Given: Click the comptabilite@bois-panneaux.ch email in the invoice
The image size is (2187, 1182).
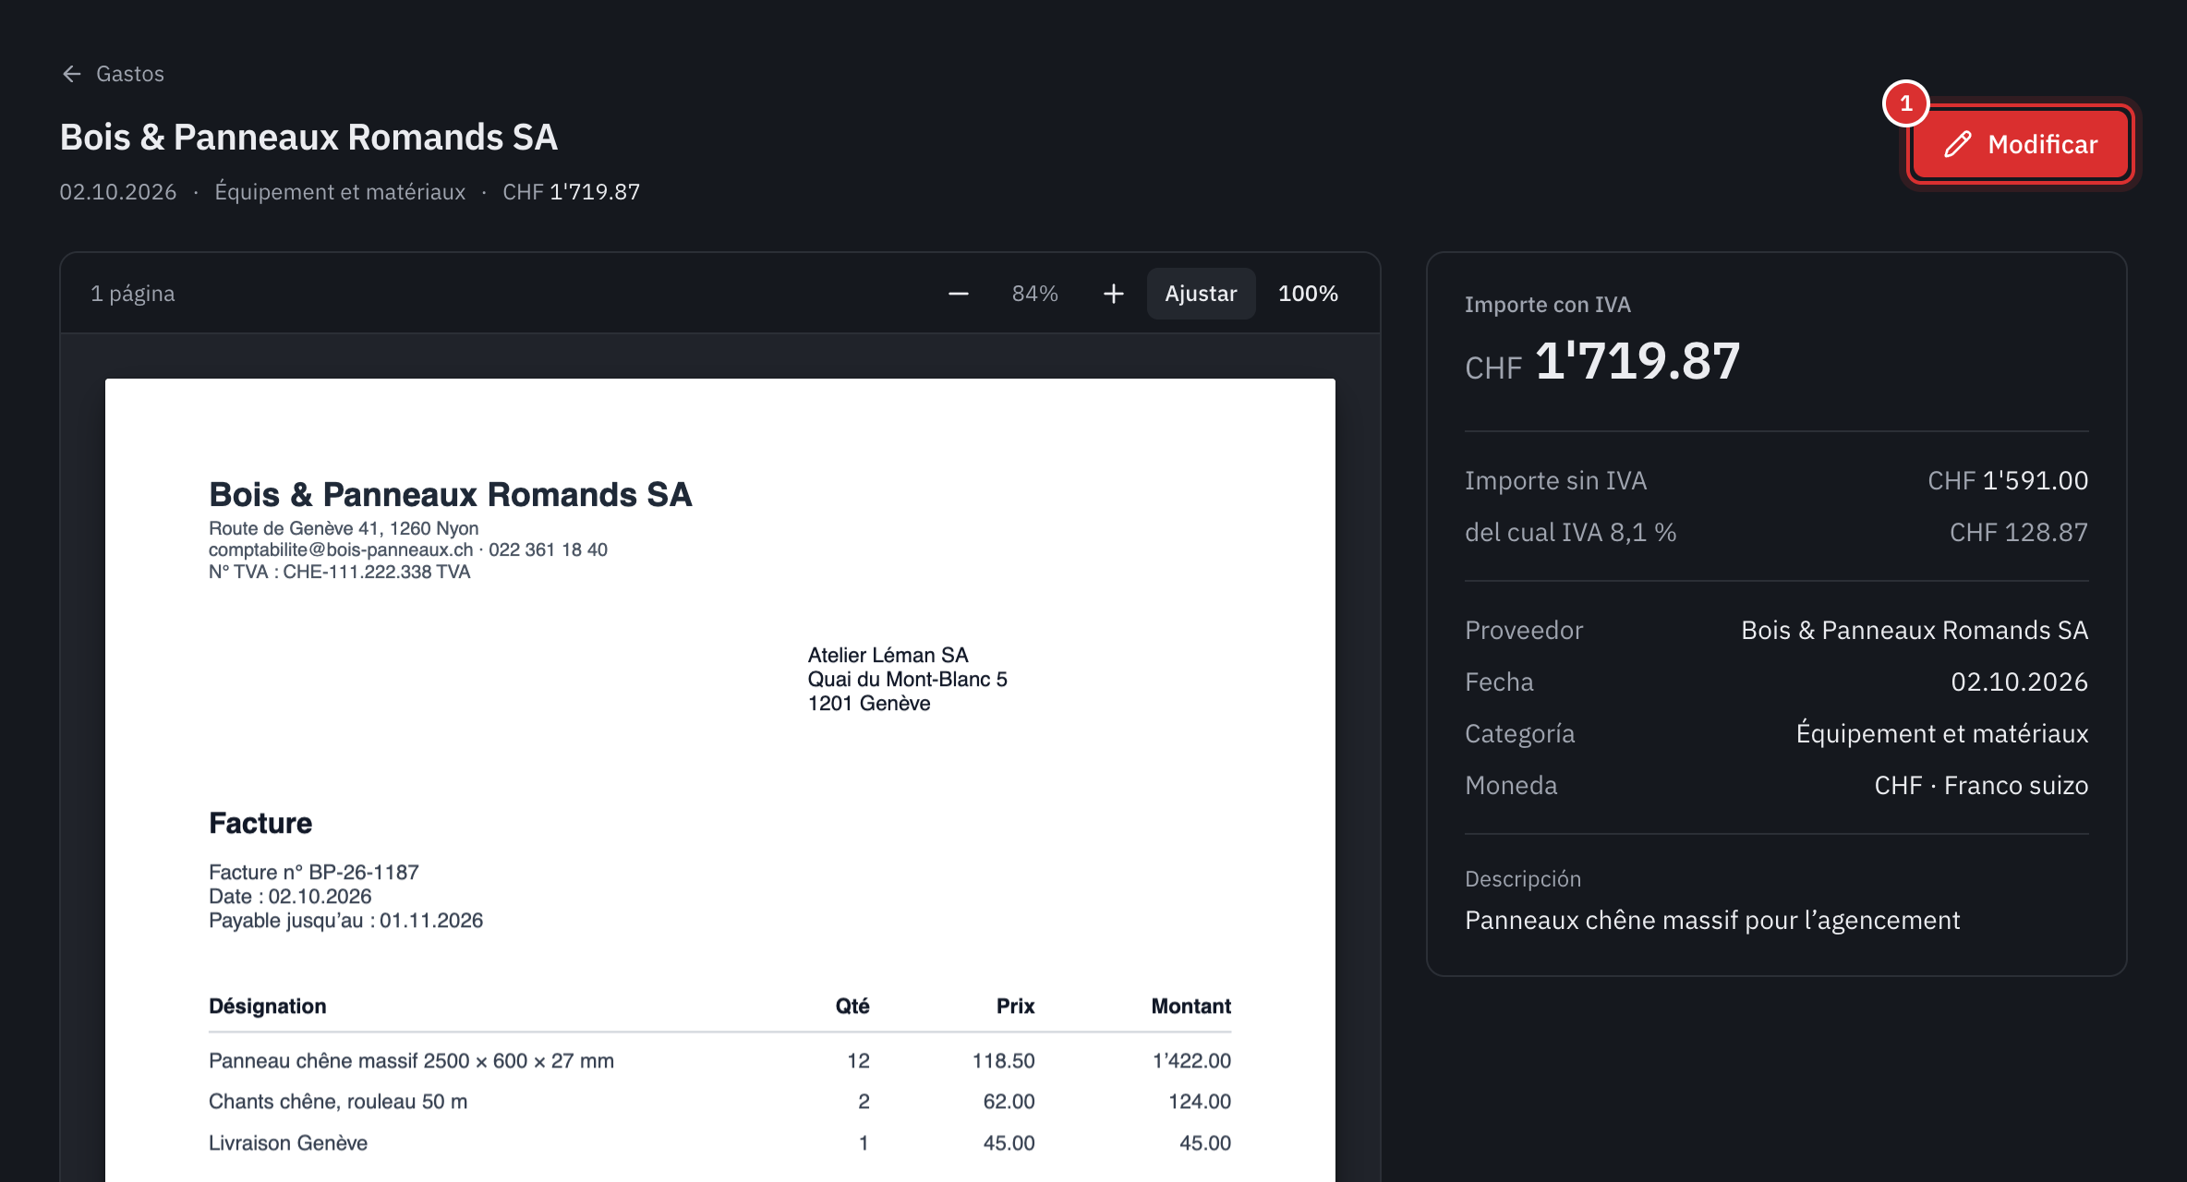Looking at the screenshot, I should click(x=341, y=549).
